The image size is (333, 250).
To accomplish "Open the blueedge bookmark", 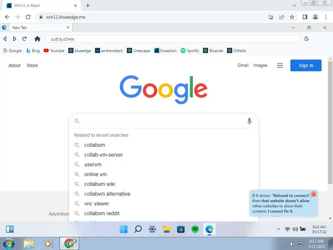I will point(80,50).
